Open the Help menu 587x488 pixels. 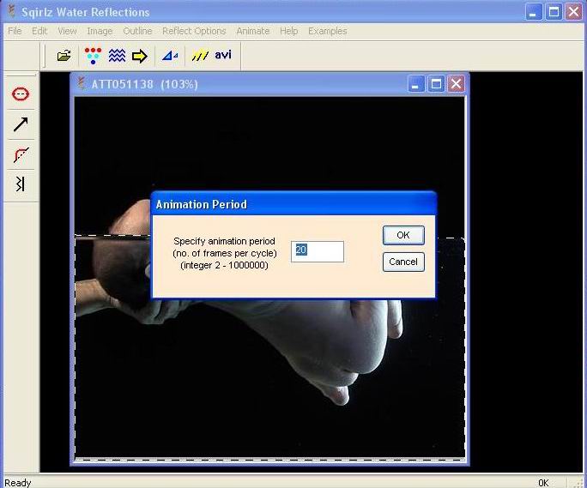pos(288,31)
